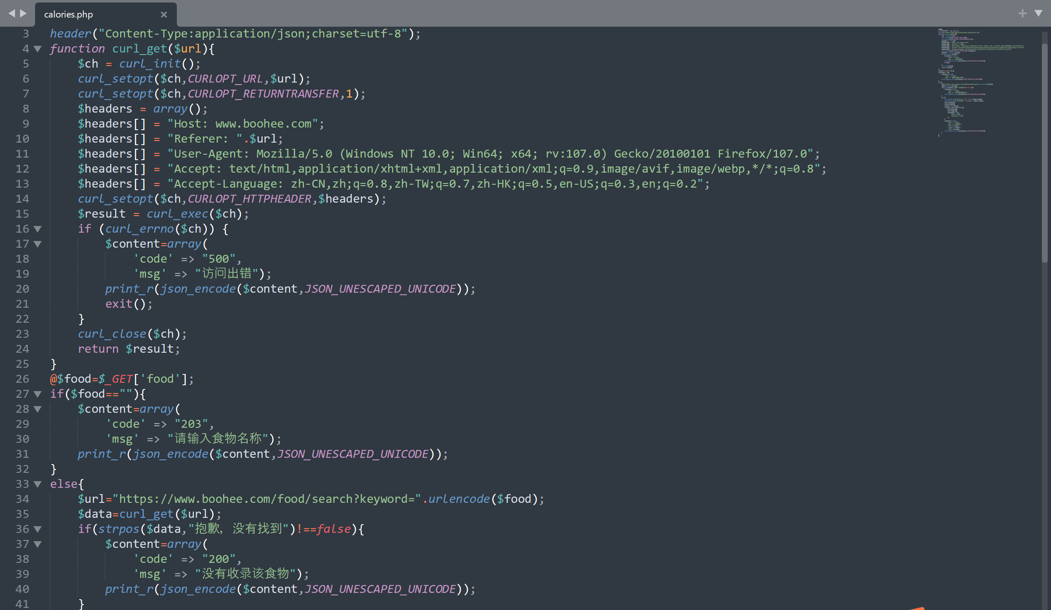Collapse the else block at line 33
The width and height of the screenshot is (1051, 610).
[x=38, y=484]
